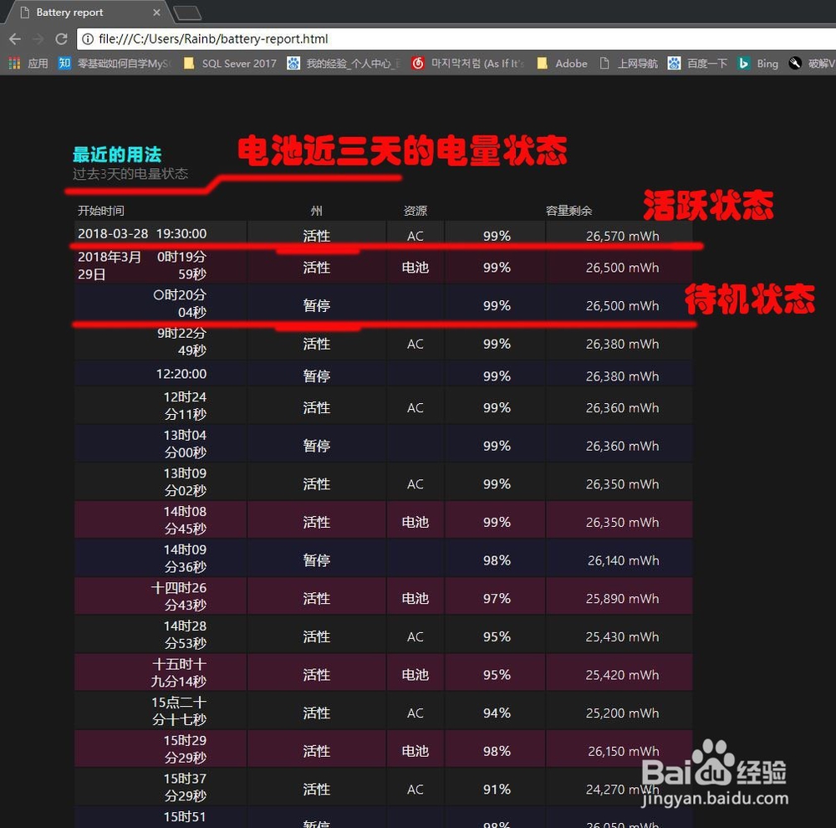
Task: Open a new browser tab
Action: (x=186, y=12)
